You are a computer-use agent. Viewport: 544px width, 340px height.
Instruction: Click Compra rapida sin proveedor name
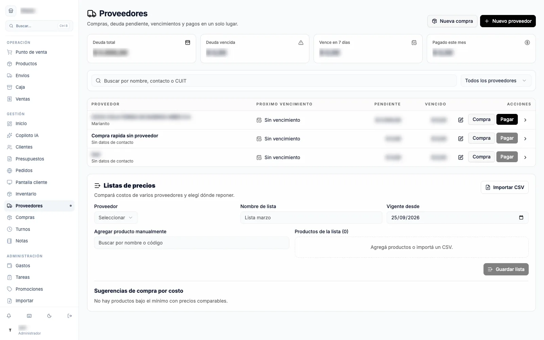click(125, 136)
